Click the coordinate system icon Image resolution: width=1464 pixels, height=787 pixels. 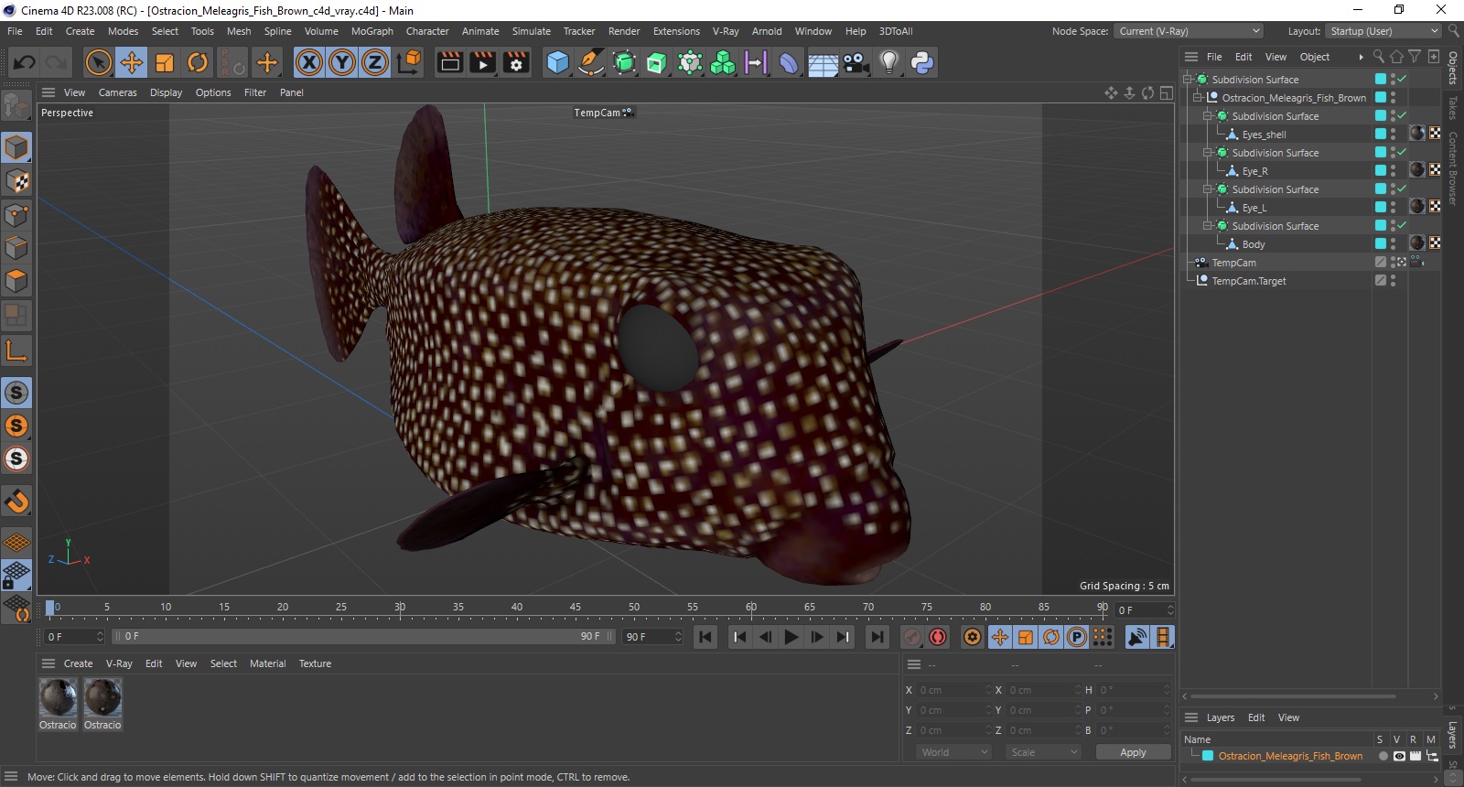click(x=409, y=62)
